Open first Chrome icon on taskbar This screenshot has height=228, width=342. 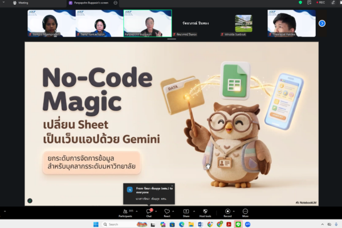210,224
